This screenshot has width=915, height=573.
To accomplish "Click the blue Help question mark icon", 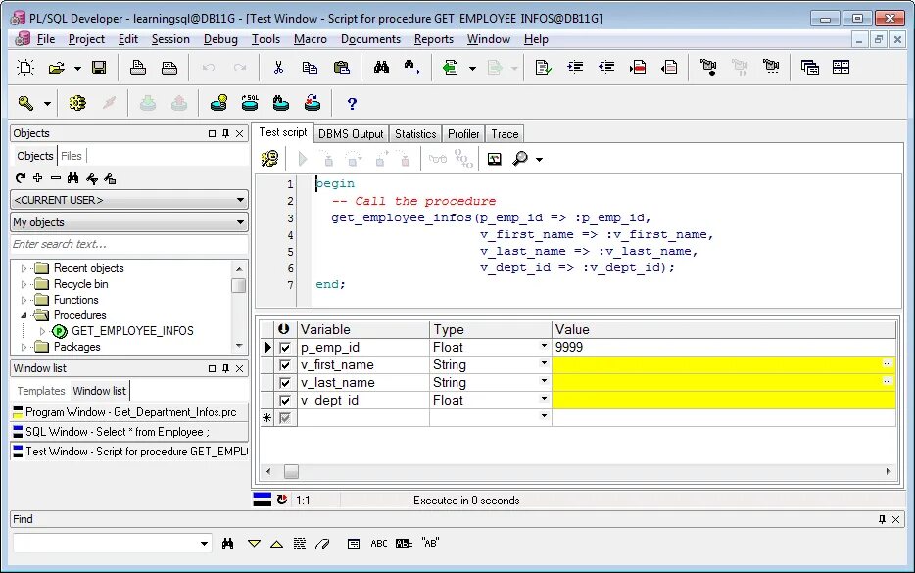I will point(352,103).
